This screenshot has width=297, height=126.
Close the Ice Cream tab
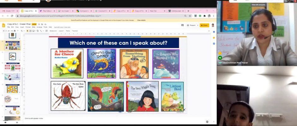click(x=73, y=11)
